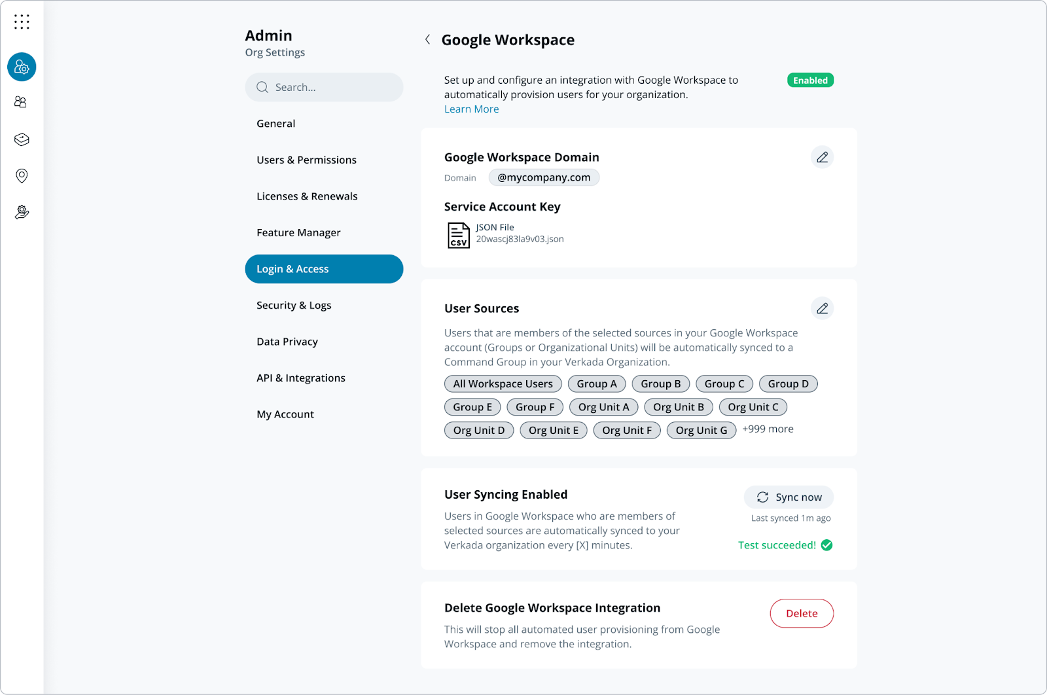The height and width of the screenshot is (695, 1047).
Task: Edit the User Sources section
Action: (822, 308)
